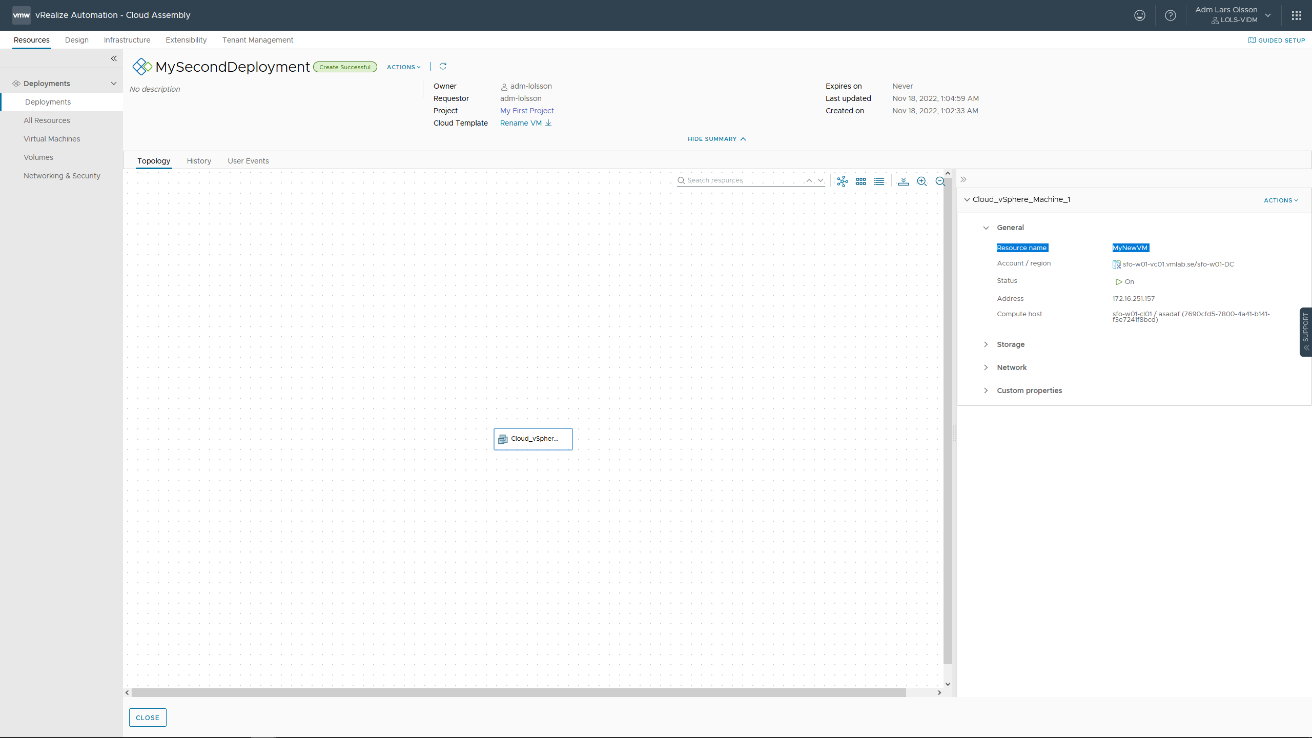Switch to grid card view icon
The width and height of the screenshot is (1312, 738).
point(861,181)
